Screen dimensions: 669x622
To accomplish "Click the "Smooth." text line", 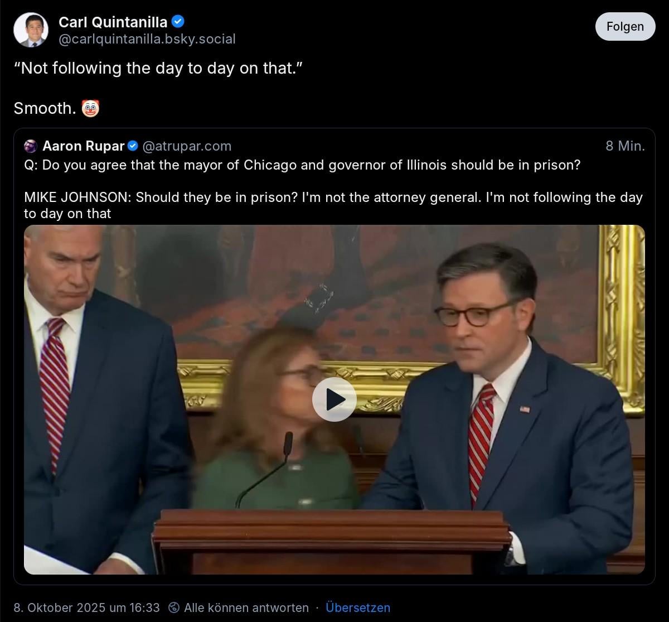I will [x=45, y=108].
